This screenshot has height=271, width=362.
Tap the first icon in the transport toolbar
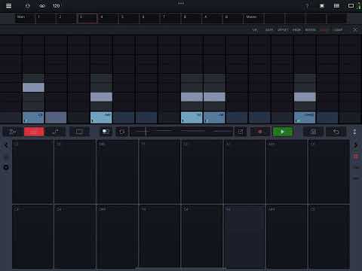click(x=13, y=132)
